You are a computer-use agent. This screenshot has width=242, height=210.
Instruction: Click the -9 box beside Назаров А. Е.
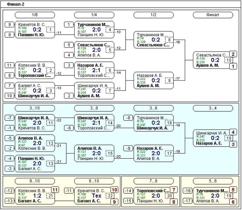point(128,148)
